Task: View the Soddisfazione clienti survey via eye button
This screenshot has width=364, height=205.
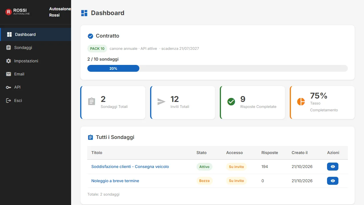Action: tap(333, 167)
